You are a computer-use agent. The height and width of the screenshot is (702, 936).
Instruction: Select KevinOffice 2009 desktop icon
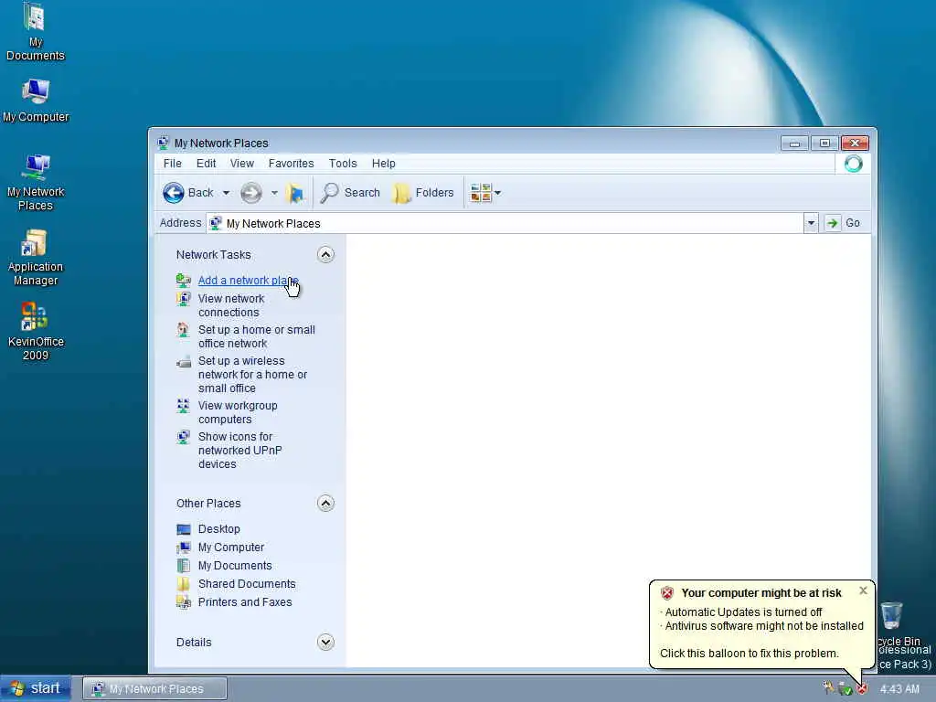[36, 332]
